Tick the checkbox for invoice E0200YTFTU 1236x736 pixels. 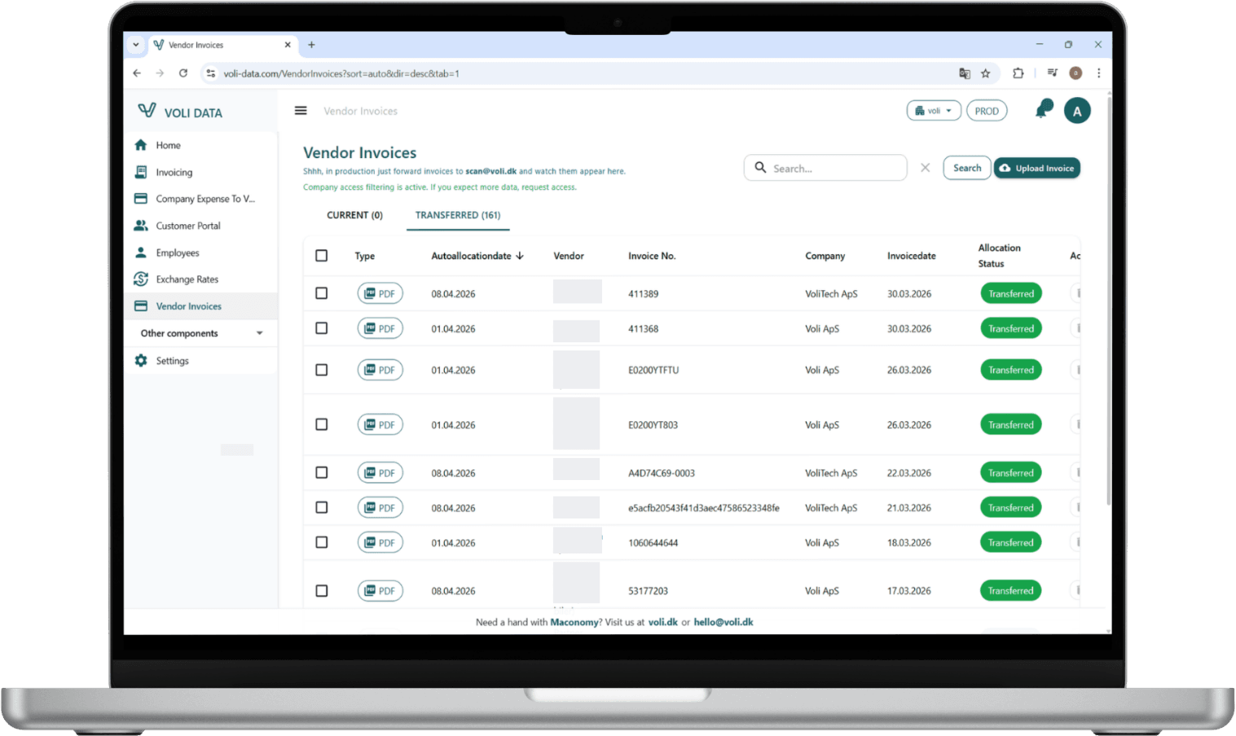(x=321, y=369)
